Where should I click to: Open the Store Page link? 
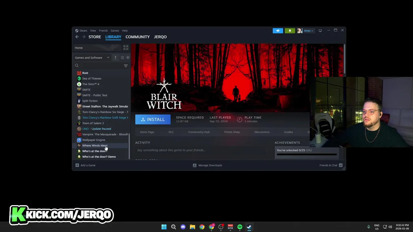147,132
